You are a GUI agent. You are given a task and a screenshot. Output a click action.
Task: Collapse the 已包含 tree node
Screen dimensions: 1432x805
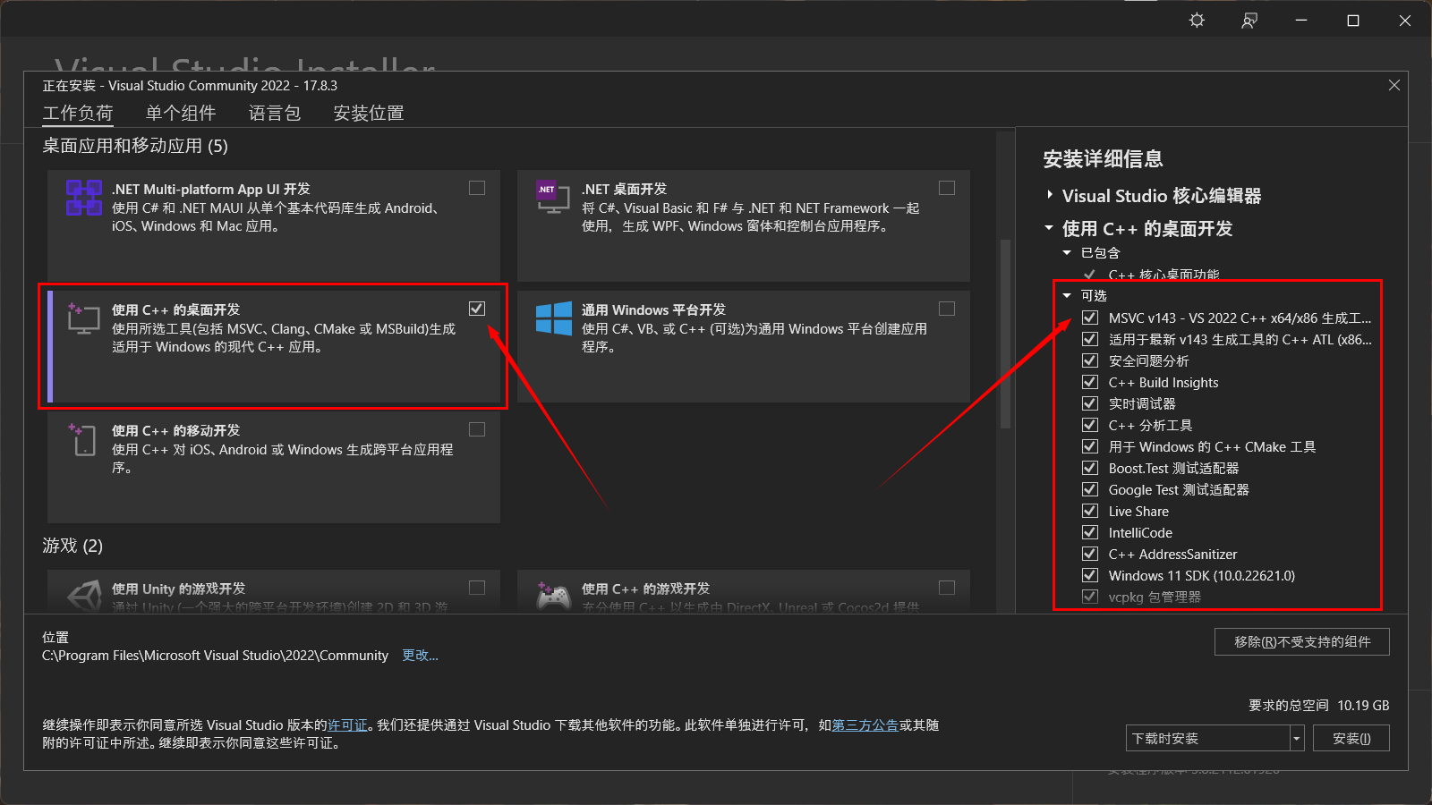pos(1067,253)
